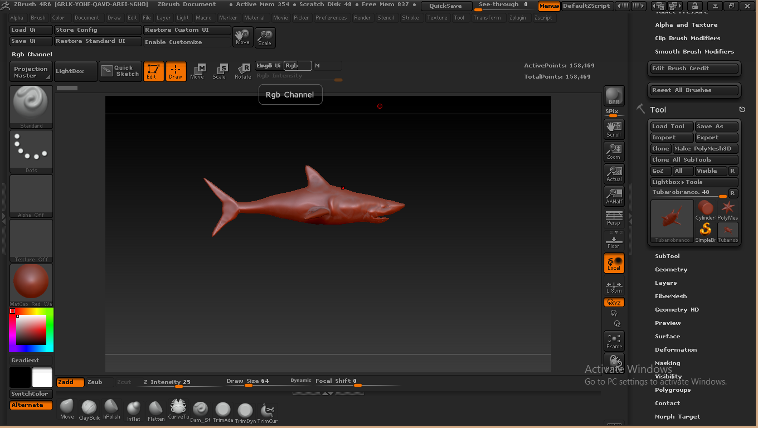Activate the Rotate mode icon
Image resolution: width=758 pixels, height=428 pixels.
coord(243,71)
